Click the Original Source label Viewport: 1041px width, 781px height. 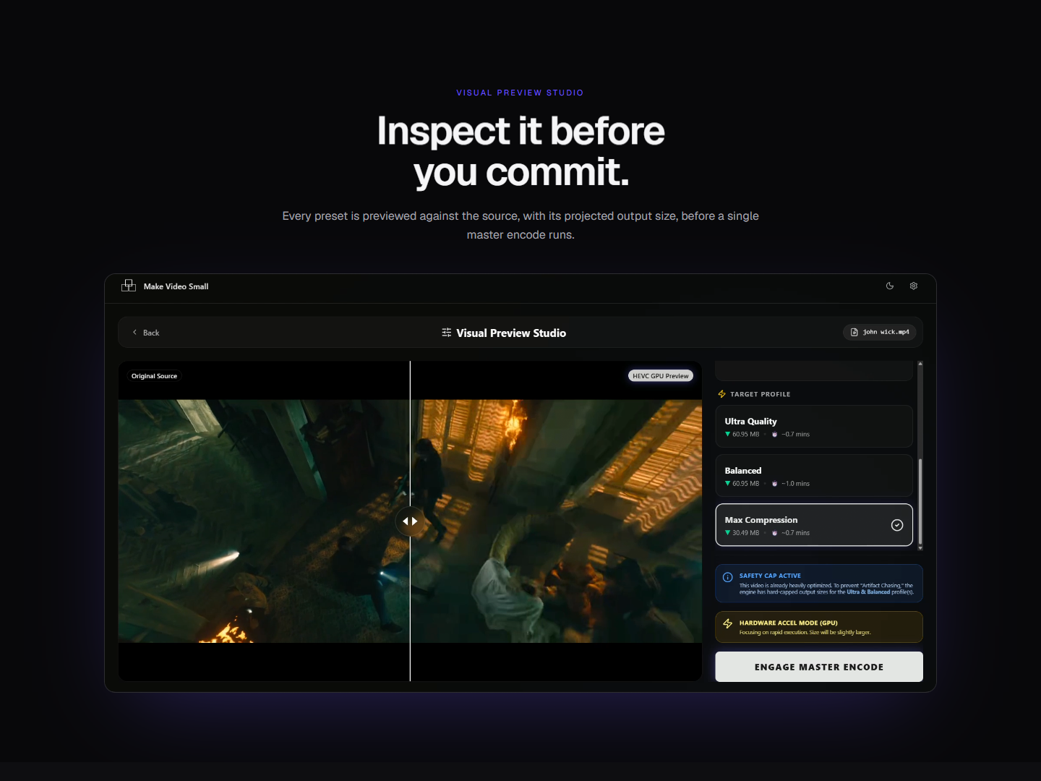coord(154,376)
